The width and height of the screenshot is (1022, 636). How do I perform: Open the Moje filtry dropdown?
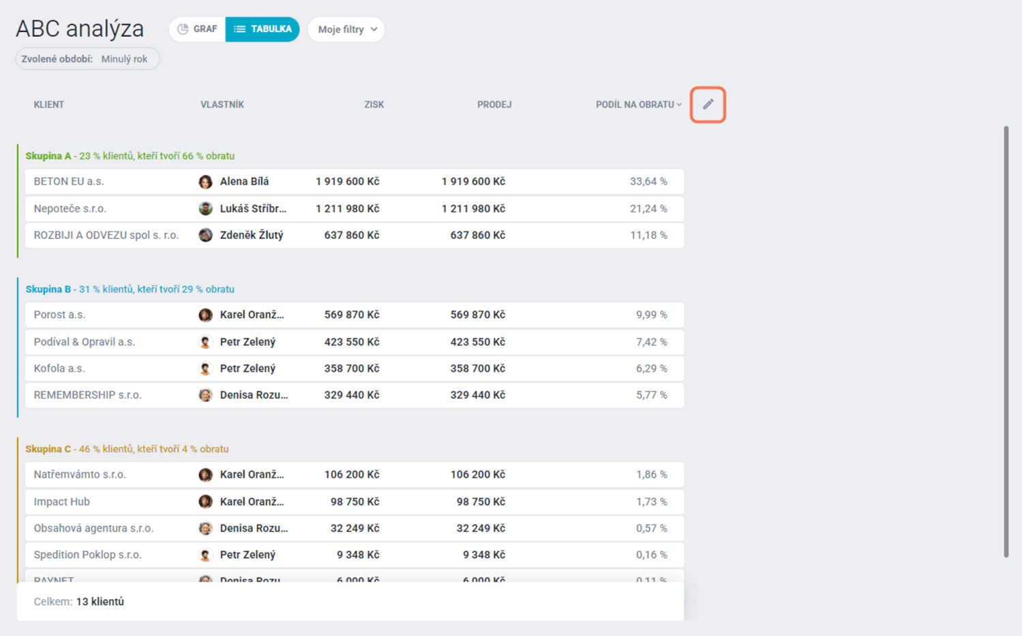[346, 29]
